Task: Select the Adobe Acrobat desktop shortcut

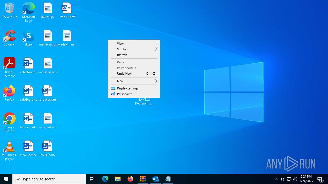Action: click(9, 67)
